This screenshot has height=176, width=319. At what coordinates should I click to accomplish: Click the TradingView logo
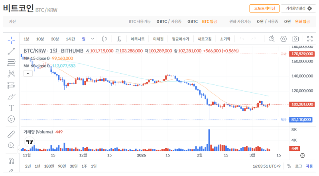click(x=30, y=142)
